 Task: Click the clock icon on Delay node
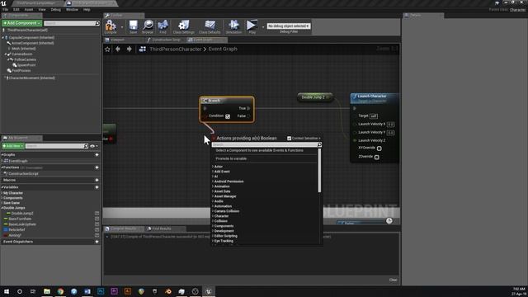(389, 221)
